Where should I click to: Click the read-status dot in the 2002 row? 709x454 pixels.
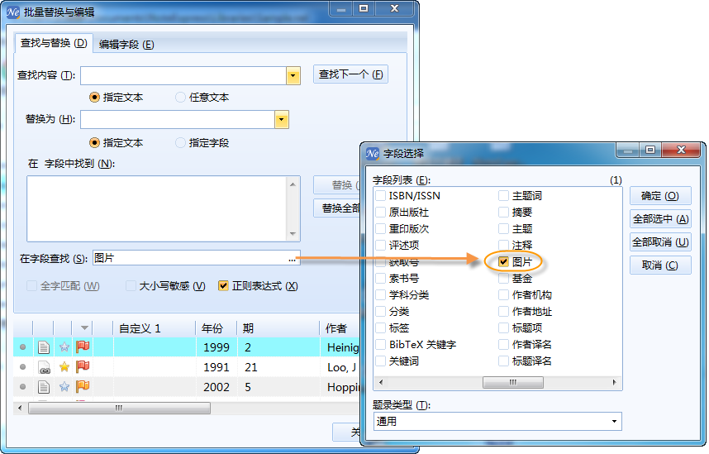(x=23, y=387)
